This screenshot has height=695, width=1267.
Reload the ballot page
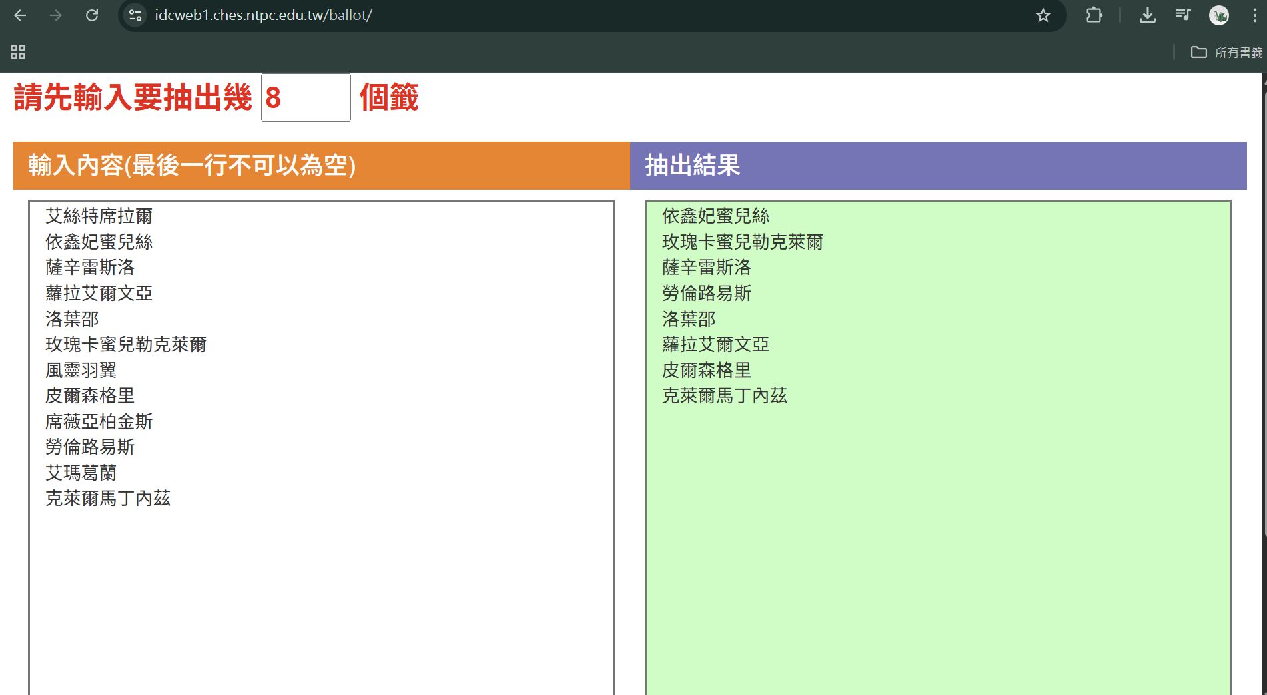92,15
